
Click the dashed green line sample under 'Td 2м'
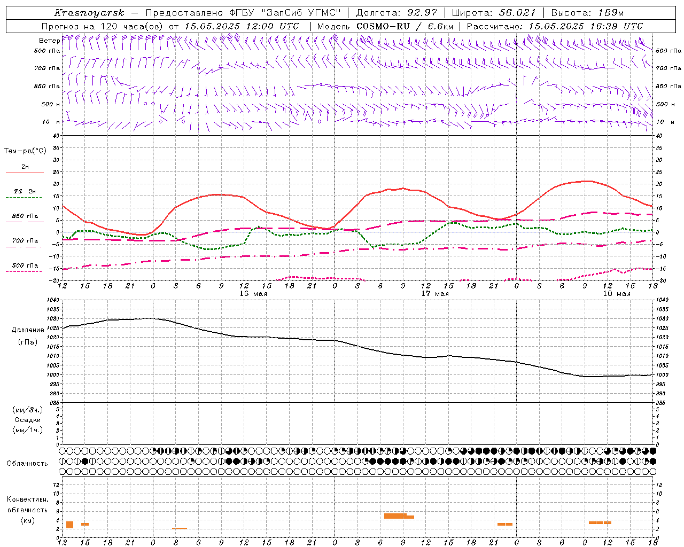click(25, 198)
